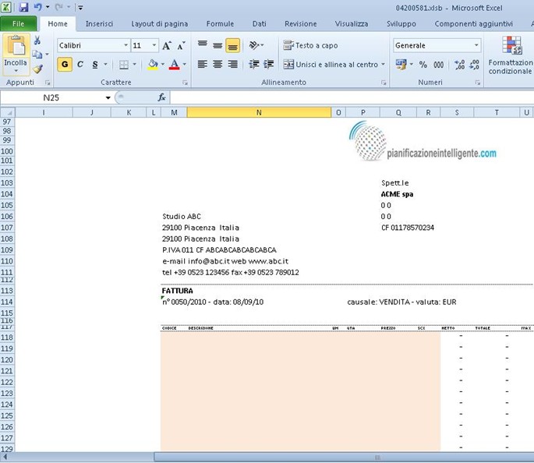Image resolution: width=534 pixels, height=463 pixels.
Task: Click the cut scissors icon
Action: [37, 41]
